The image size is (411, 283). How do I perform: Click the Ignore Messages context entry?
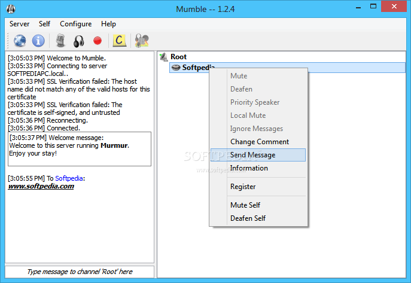(258, 129)
